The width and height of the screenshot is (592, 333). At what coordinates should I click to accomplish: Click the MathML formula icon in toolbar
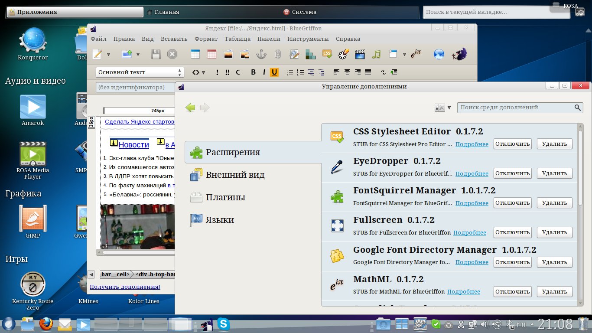click(416, 54)
